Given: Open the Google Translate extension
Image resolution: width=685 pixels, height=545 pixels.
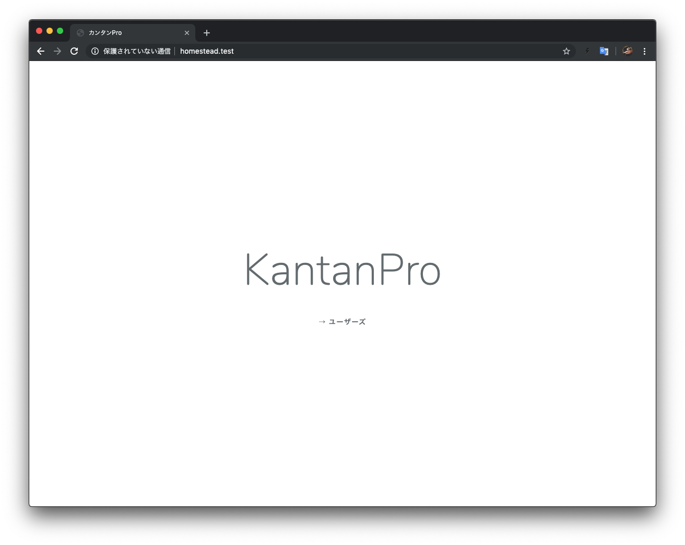Looking at the screenshot, I should [x=604, y=51].
